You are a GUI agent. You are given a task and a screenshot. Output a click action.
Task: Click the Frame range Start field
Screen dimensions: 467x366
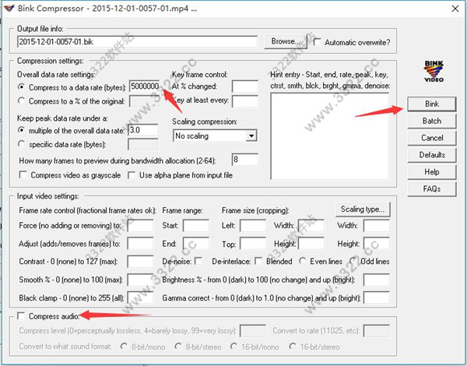pos(196,226)
